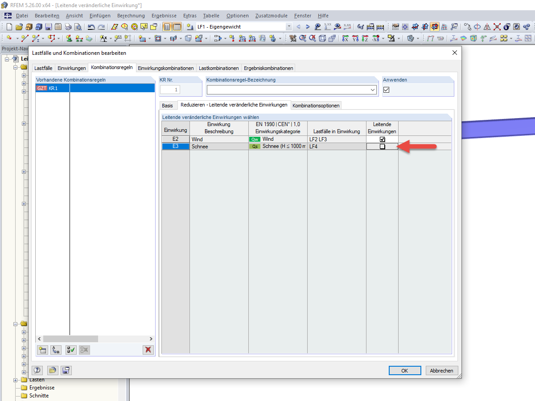Cancel the dialog via Abbrechen

coord(441,370)
